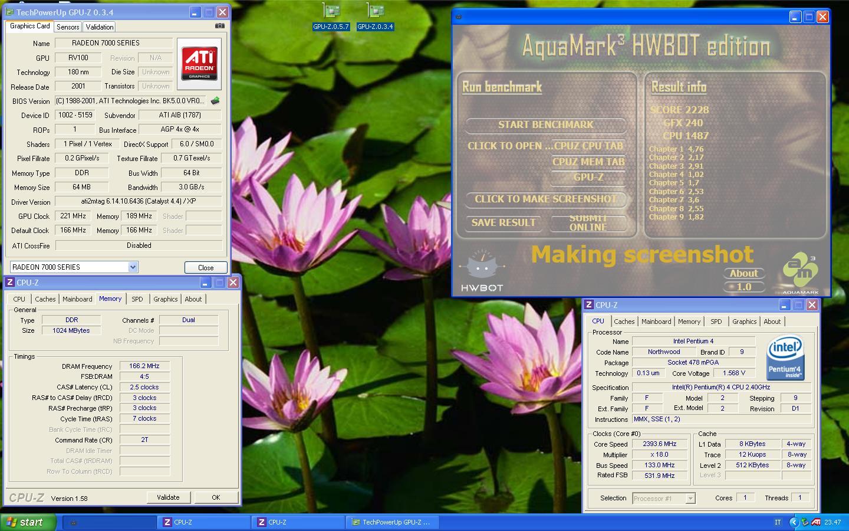
Task: Select TechPowerUp GPU-Z taskbar button
Action: pyautogui.click(x=393, y=522)
